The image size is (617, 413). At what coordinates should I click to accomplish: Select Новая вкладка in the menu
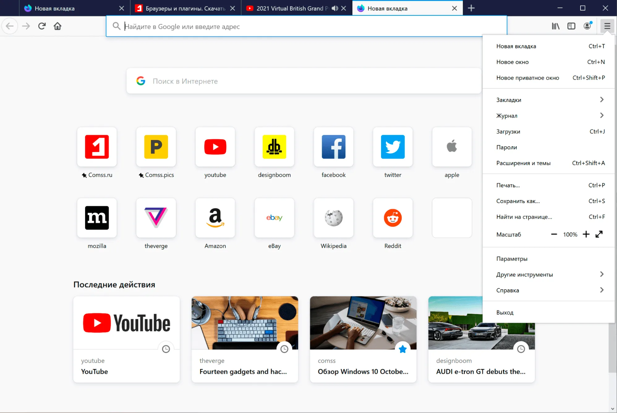coord(549,46)
